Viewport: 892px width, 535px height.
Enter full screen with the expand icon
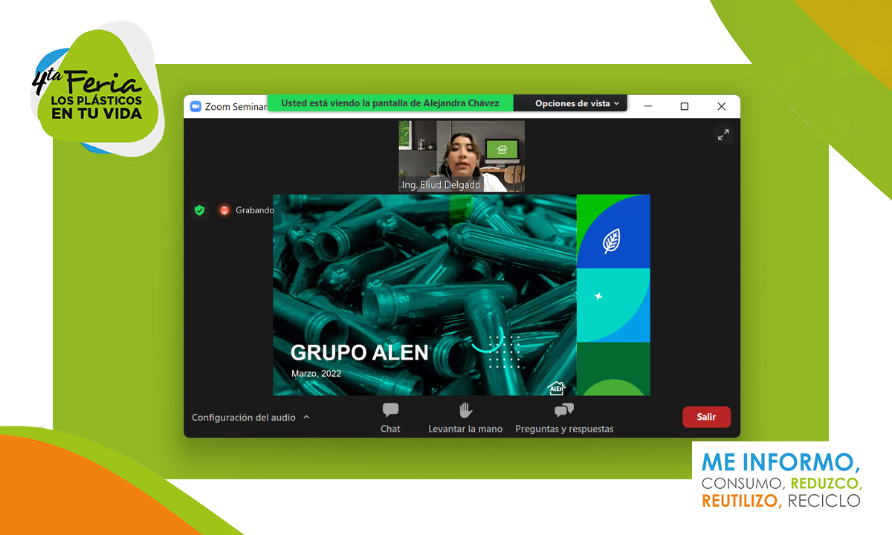[723, 134]
